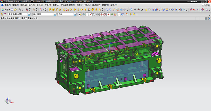This screenshot has width=211, height=111.
Task: Toggle the Arc Center snap circle
Action: [x=101, y=14]
